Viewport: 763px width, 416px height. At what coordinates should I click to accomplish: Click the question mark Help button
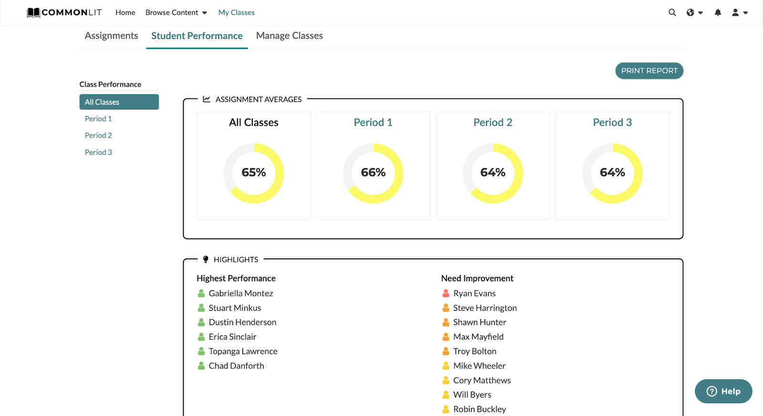[x=723, y=391]
